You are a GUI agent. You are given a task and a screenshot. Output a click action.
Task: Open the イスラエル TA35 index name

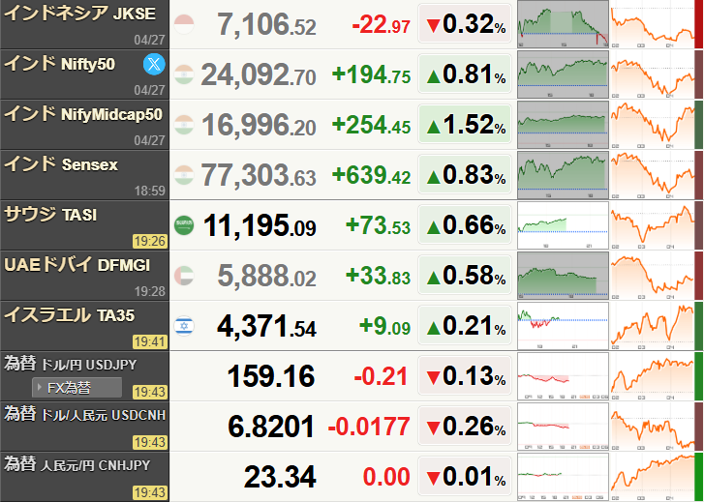(69, 315)
